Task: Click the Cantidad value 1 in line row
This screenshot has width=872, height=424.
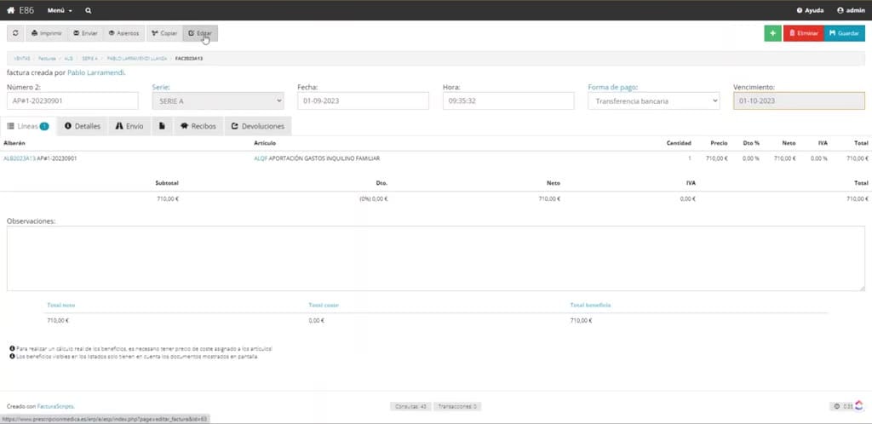Action: [x=690, y=158]
